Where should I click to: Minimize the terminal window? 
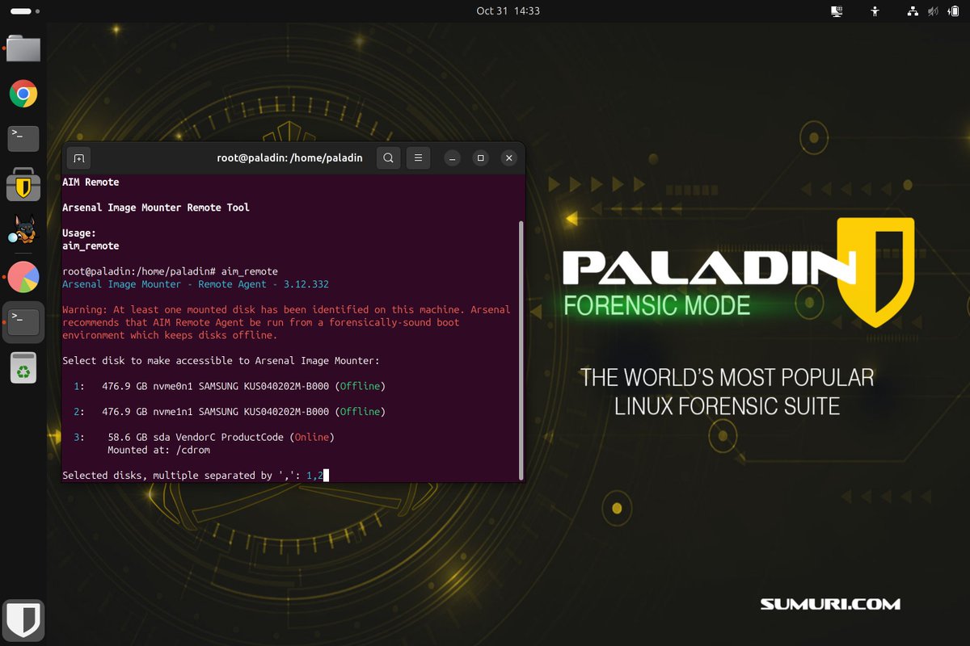pyautogui.click(x=452, y=158)
